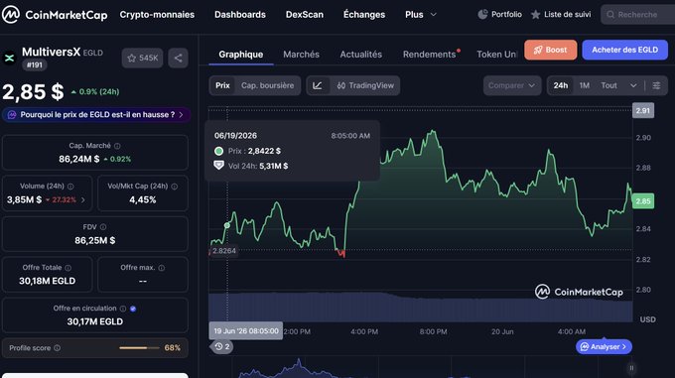
Task: Click the verified badge beside Offre en circulation
Action: point(133,309)
